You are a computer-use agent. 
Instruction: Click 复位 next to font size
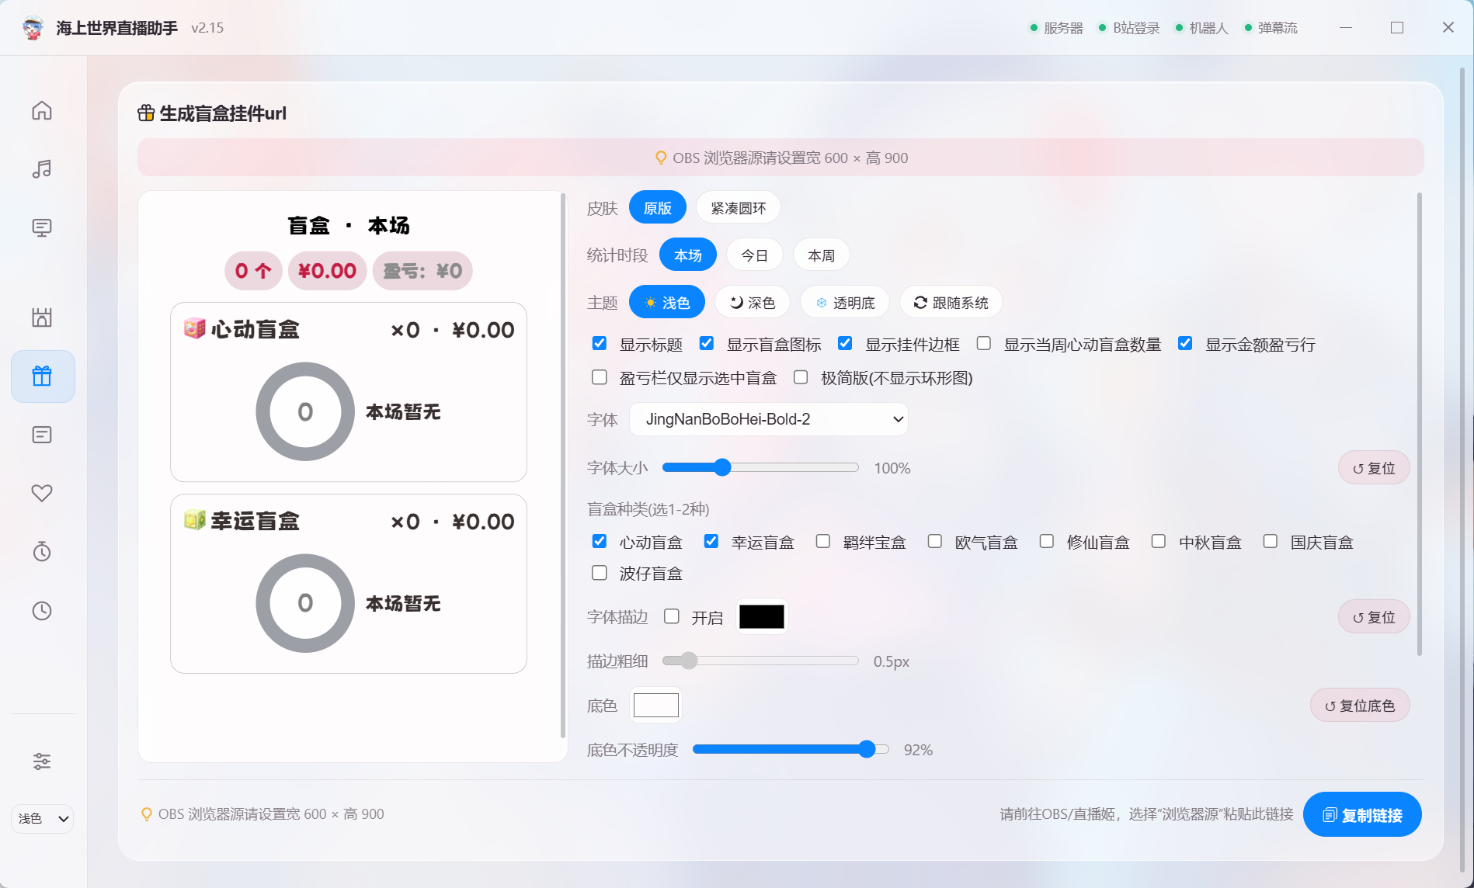tap(1374, 467)
